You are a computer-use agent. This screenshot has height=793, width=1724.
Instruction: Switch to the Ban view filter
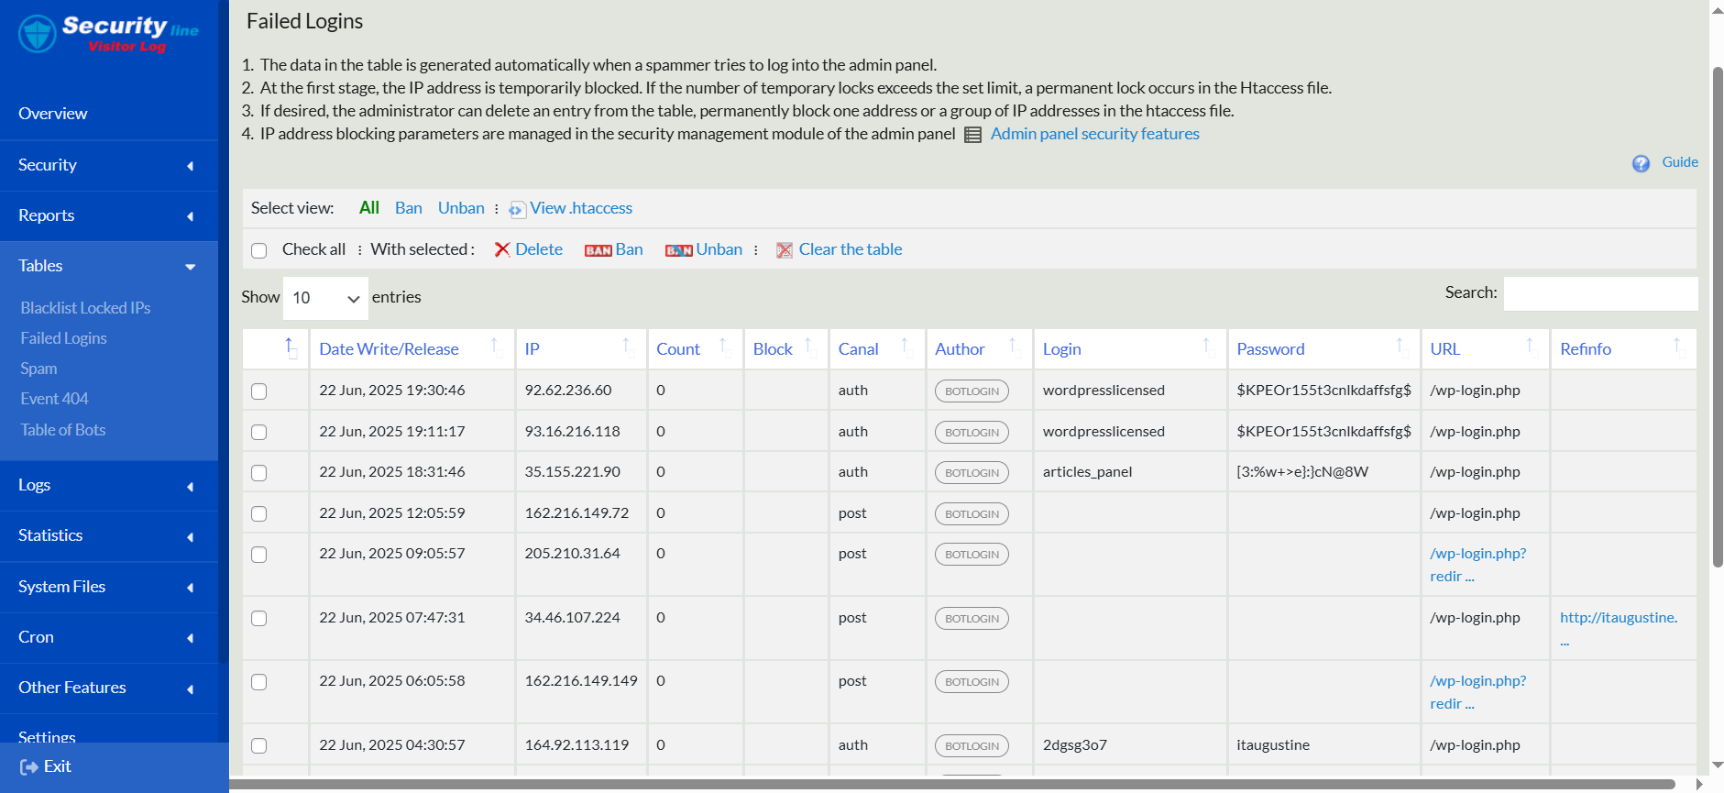408,208
